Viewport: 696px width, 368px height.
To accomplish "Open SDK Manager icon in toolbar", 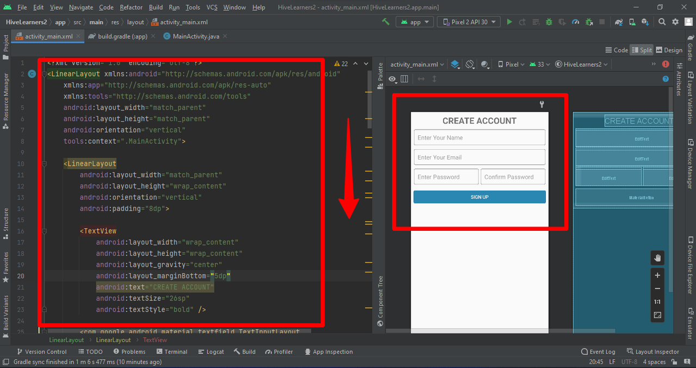I will click(x=645, y=22).
